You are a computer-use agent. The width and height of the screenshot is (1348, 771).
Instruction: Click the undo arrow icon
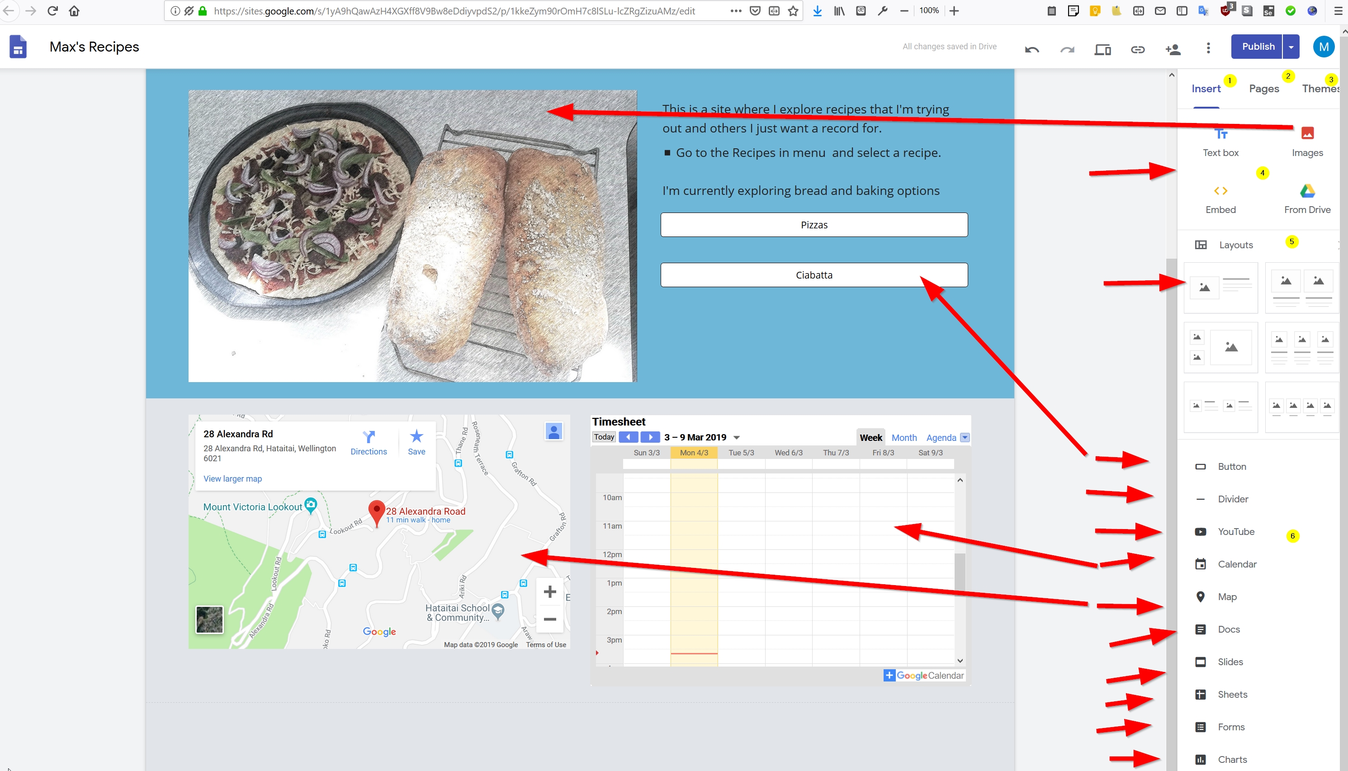click(1031, 49)
